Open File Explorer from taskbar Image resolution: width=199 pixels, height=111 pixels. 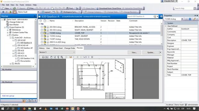(x=30, y=109)
